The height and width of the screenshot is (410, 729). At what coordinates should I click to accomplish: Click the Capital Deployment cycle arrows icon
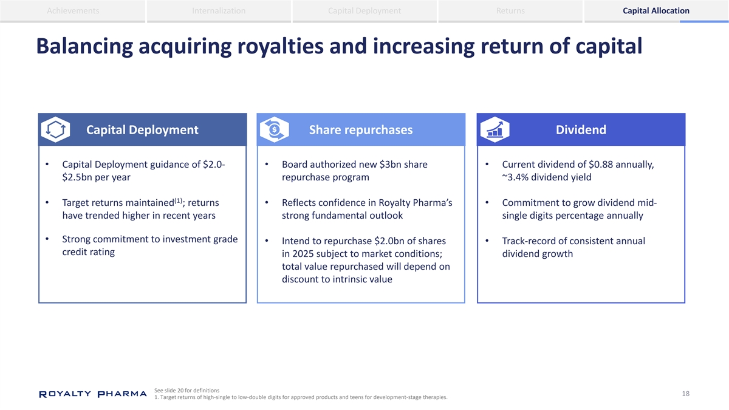55,130
